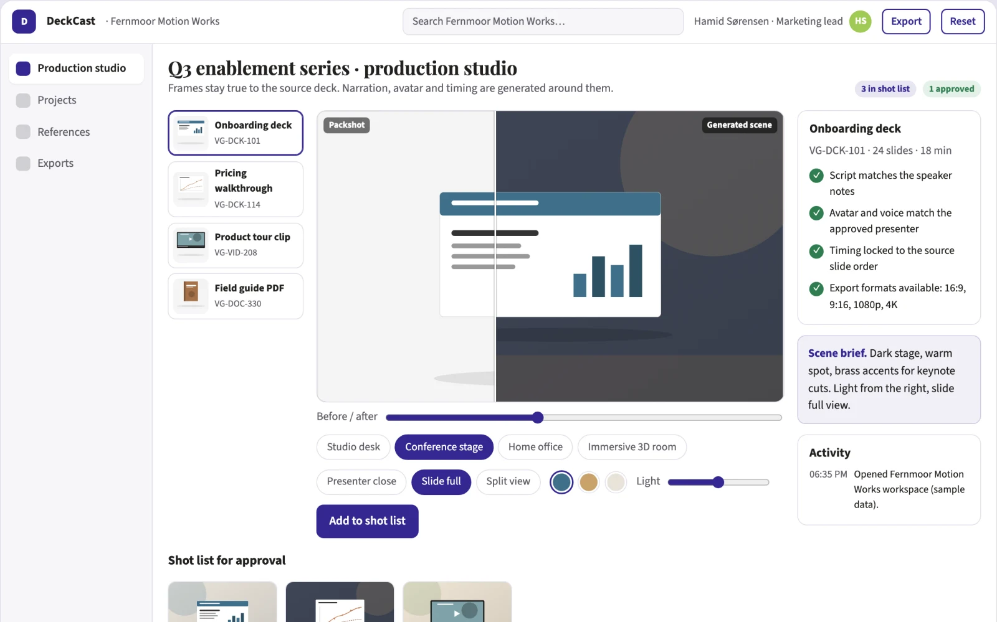Select the Immersive 3D room option
997x622 pixels.
(x=632, y=447)
